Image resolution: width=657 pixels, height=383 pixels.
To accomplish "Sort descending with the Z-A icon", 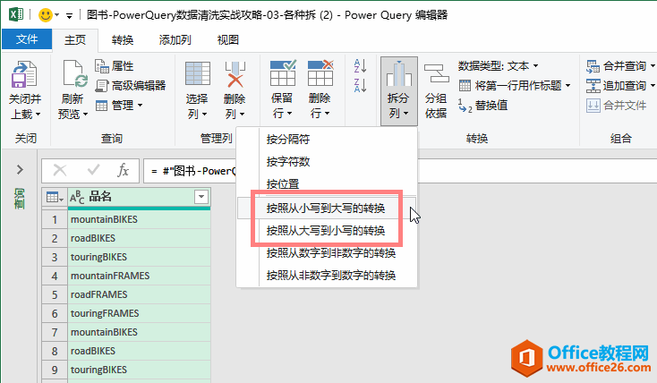I will pos(361,85).
